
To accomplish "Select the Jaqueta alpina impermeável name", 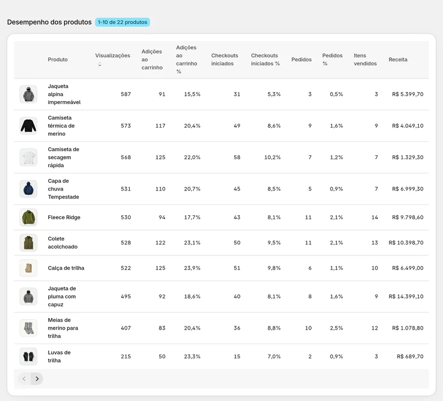I will click(64, 94).
